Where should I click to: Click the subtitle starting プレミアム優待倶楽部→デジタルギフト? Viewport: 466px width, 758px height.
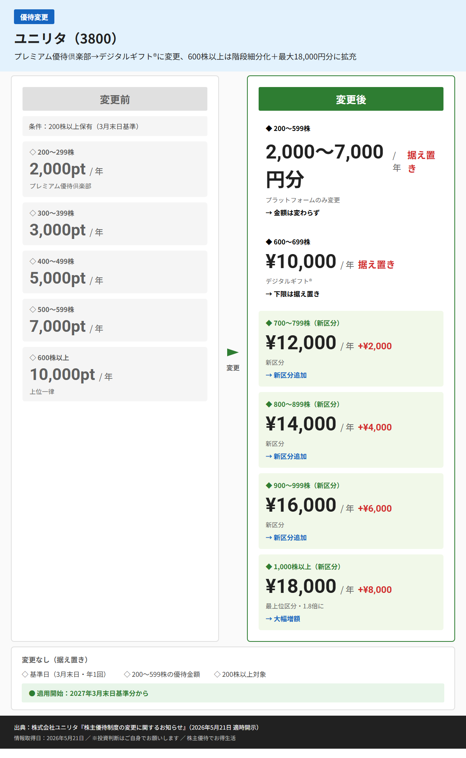[x=185, y=57]
